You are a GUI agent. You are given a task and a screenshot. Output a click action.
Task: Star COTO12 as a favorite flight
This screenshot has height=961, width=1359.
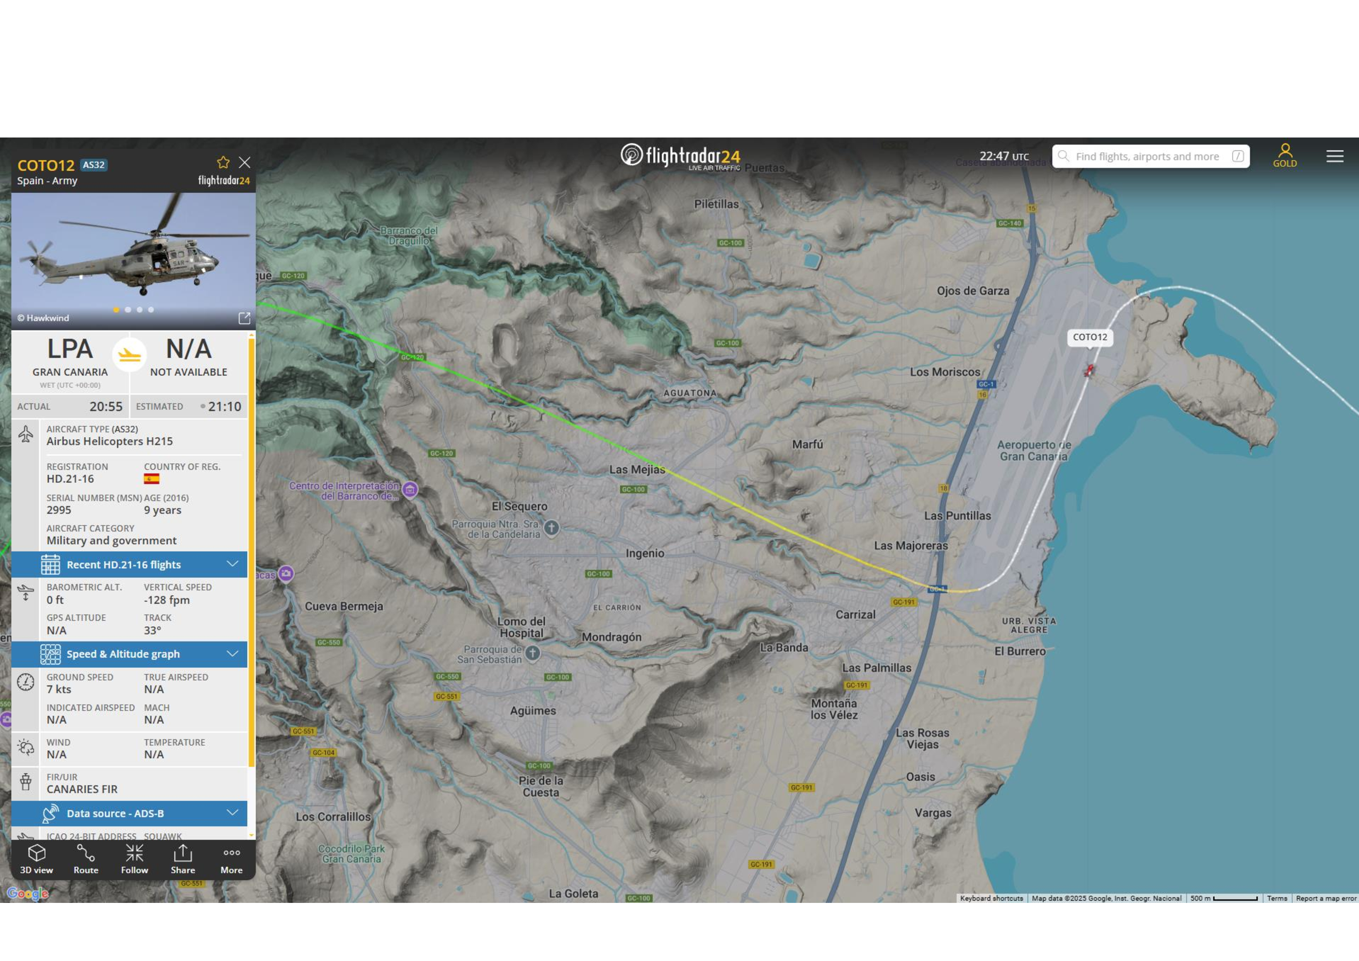pos(223,162)
